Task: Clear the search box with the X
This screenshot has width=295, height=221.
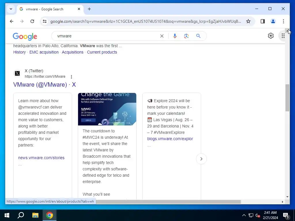Action: pos(162,36)
